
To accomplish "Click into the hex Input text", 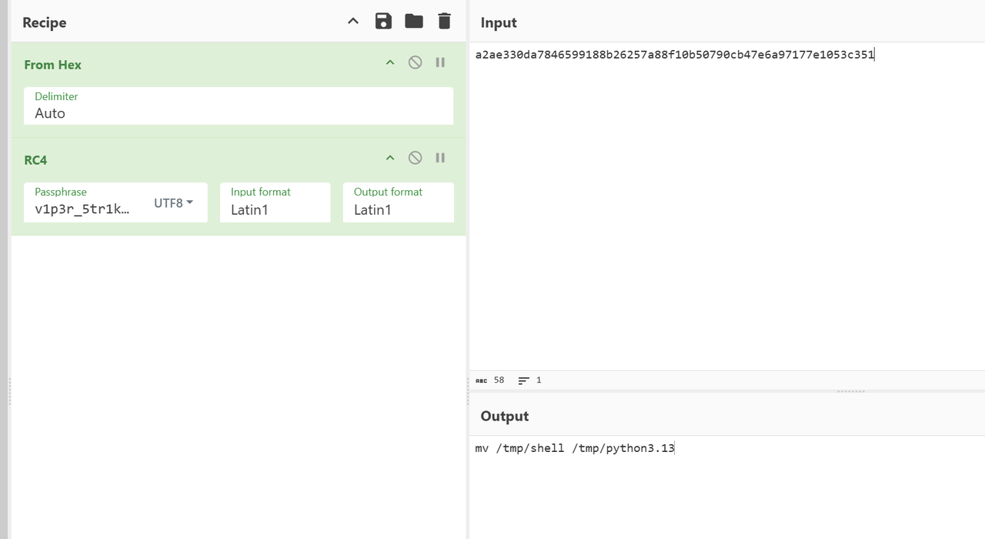I will point(674,55).
